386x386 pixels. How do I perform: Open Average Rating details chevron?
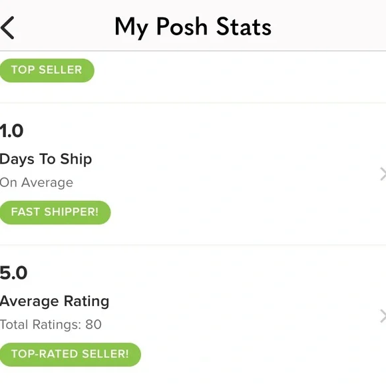(x=383, y=316)
